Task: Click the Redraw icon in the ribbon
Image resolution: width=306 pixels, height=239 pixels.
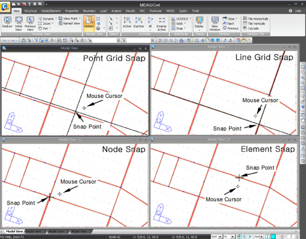Action: (x=7, y=23)
